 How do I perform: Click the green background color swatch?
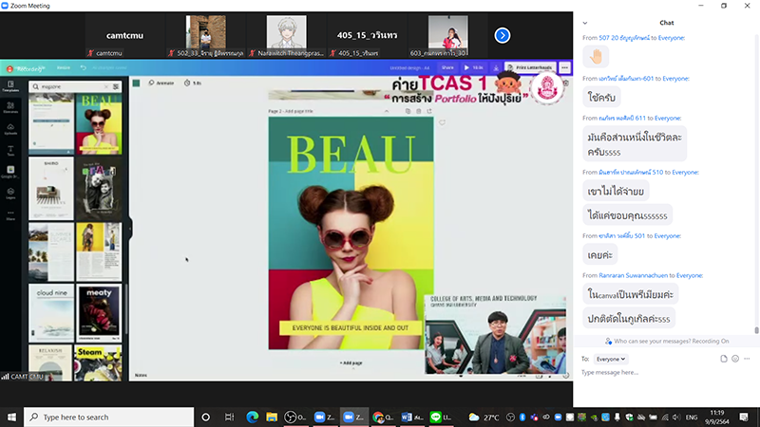(136, 84)
